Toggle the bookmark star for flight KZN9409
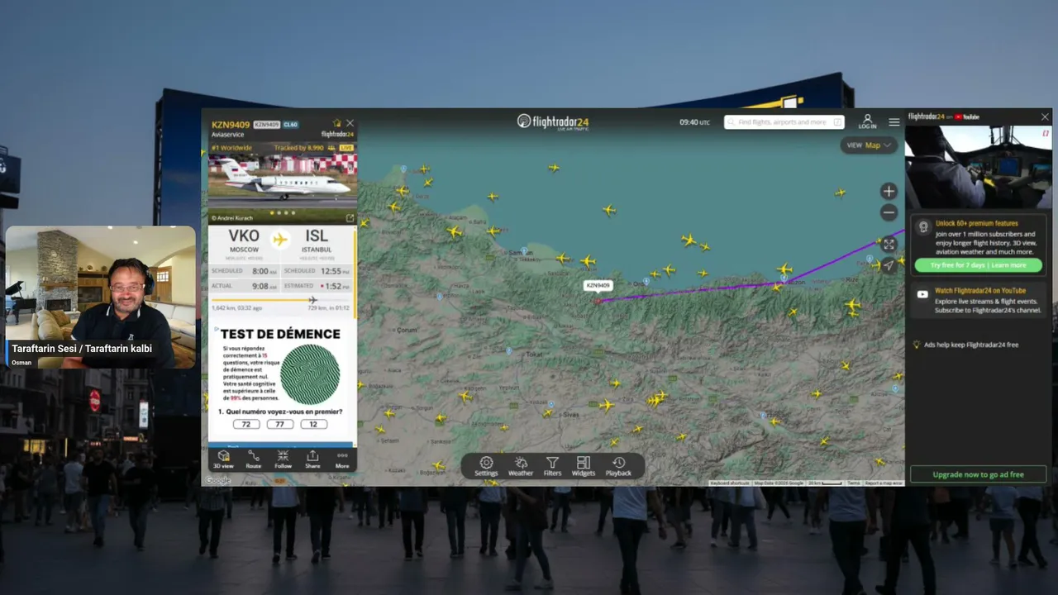 tap(336, 123)
